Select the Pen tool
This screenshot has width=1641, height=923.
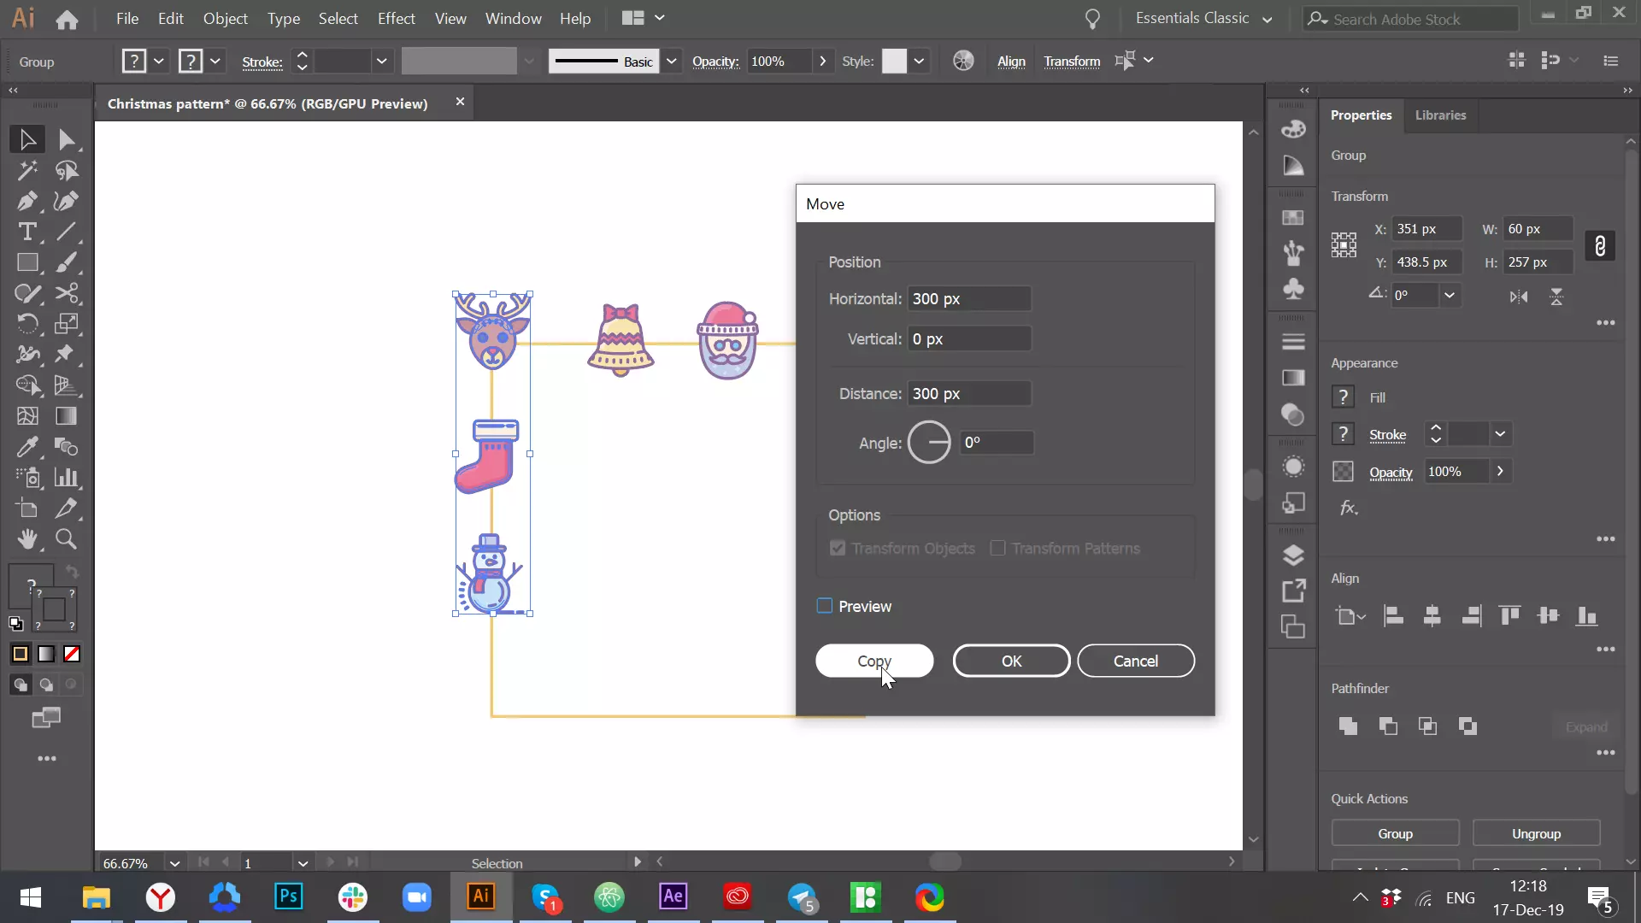26,201
